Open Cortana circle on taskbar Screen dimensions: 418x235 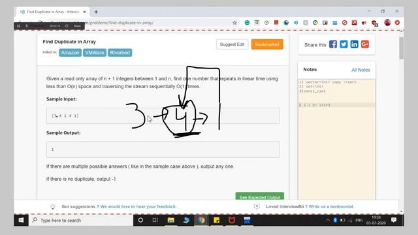pos(140,221)
